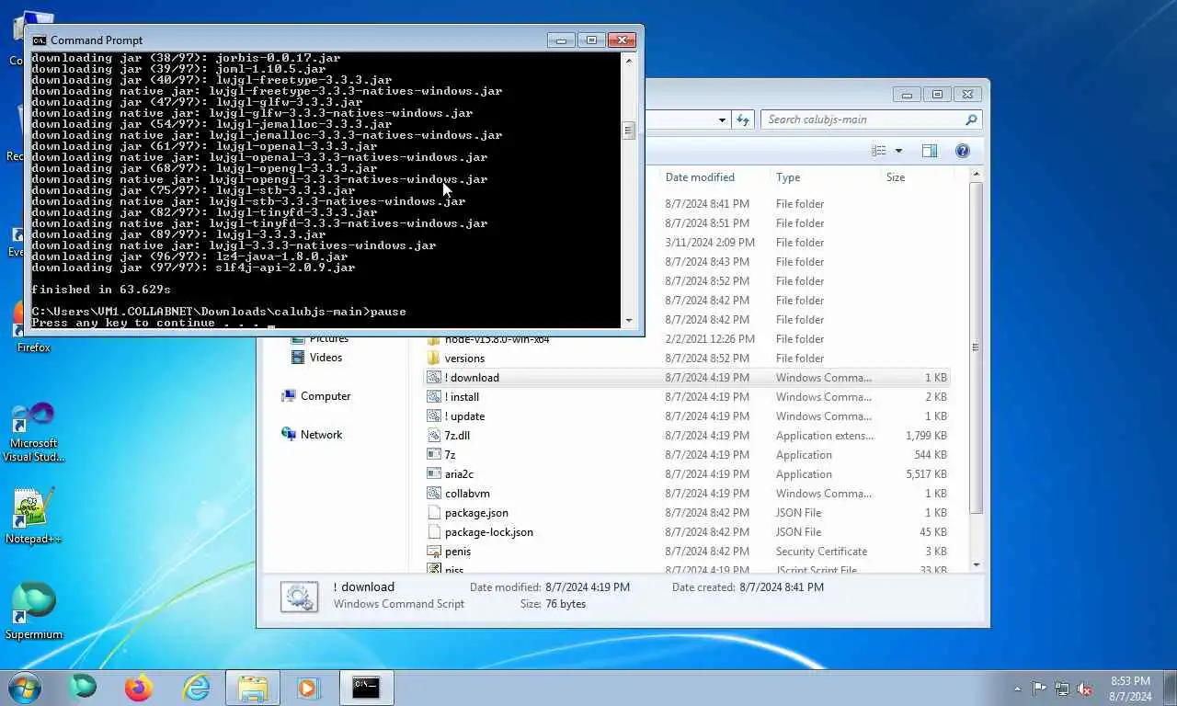
Task: Select the '! install' command script
Action: [462, 397]
